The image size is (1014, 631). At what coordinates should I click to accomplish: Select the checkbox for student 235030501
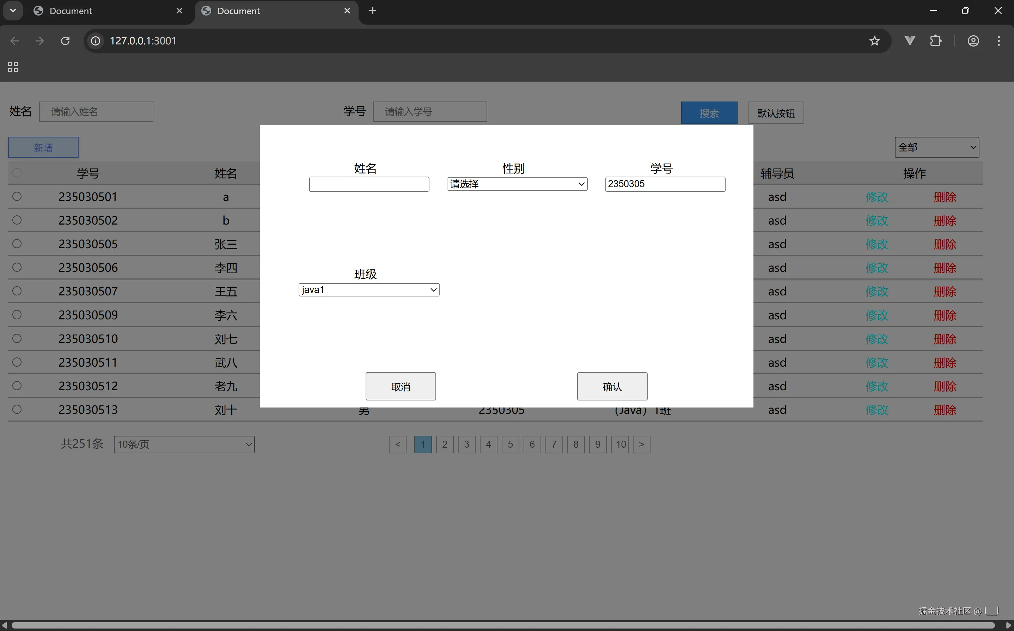point(17,197)
